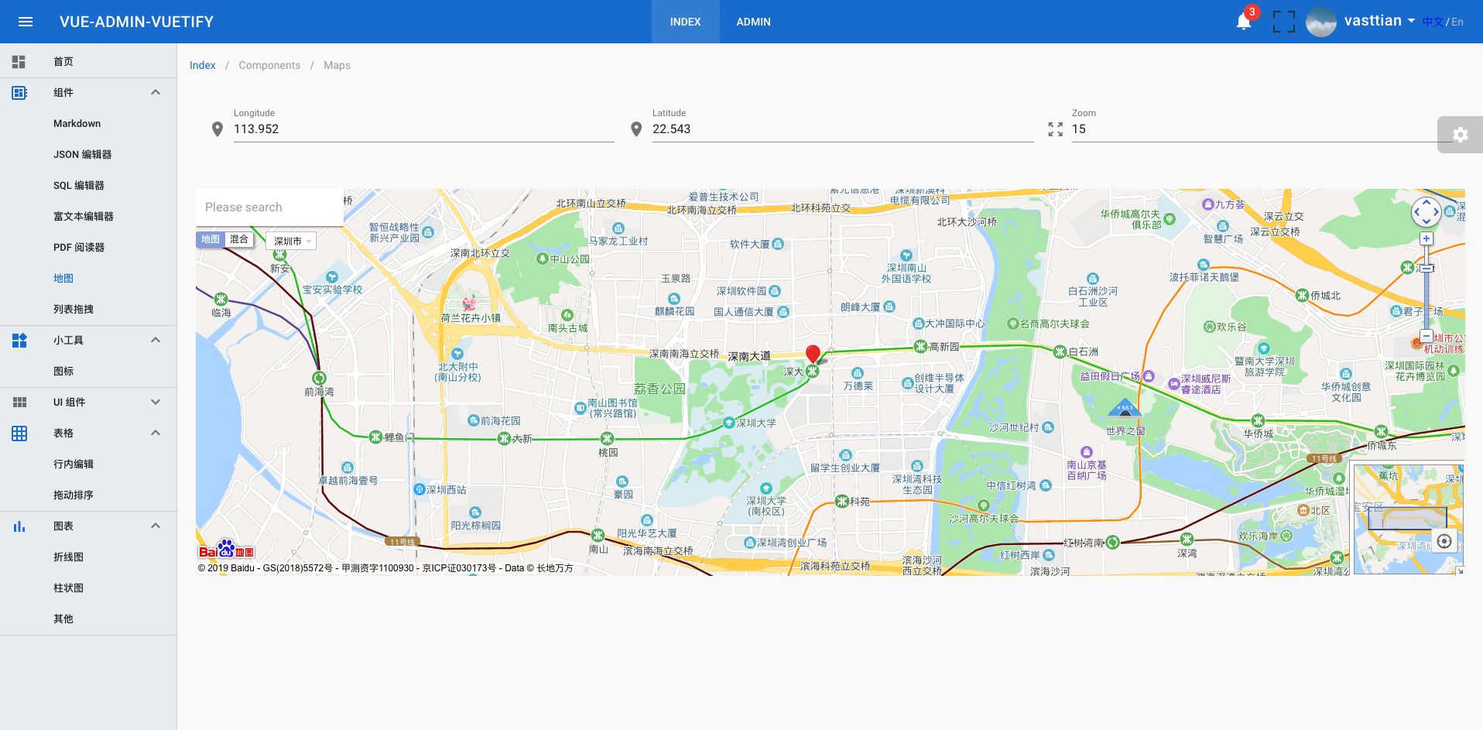Click the Baidu map logo

click(x=226, y=550)
